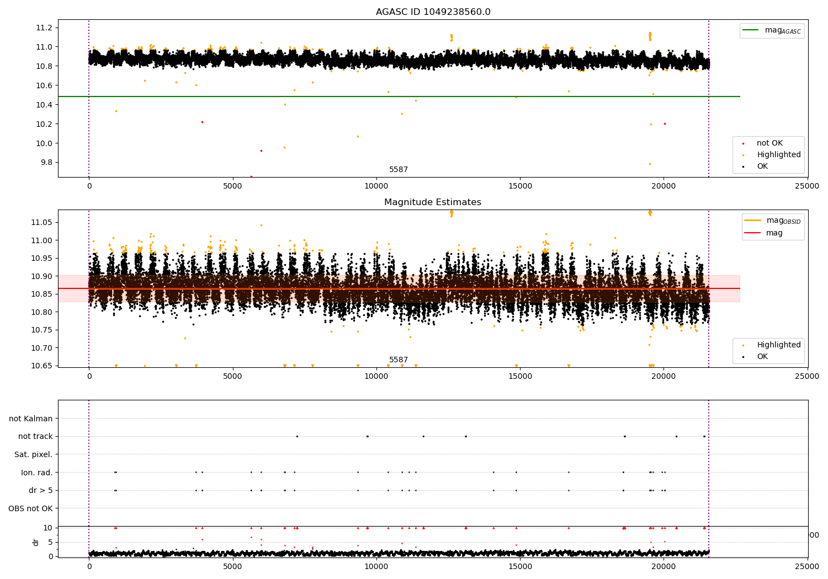Click the green mag AGASC legend line
Image resolution: width=828 pixels, height=579 pixels.
pos(751,30)
